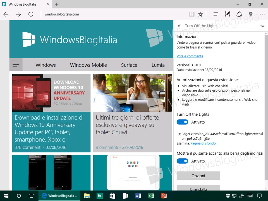Launch PowerPoint from the taskbar
Screen dimensions: 268x201
[164, 196]
